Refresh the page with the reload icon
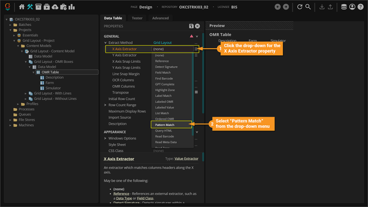The image size is (368, 207). point(300,7)
